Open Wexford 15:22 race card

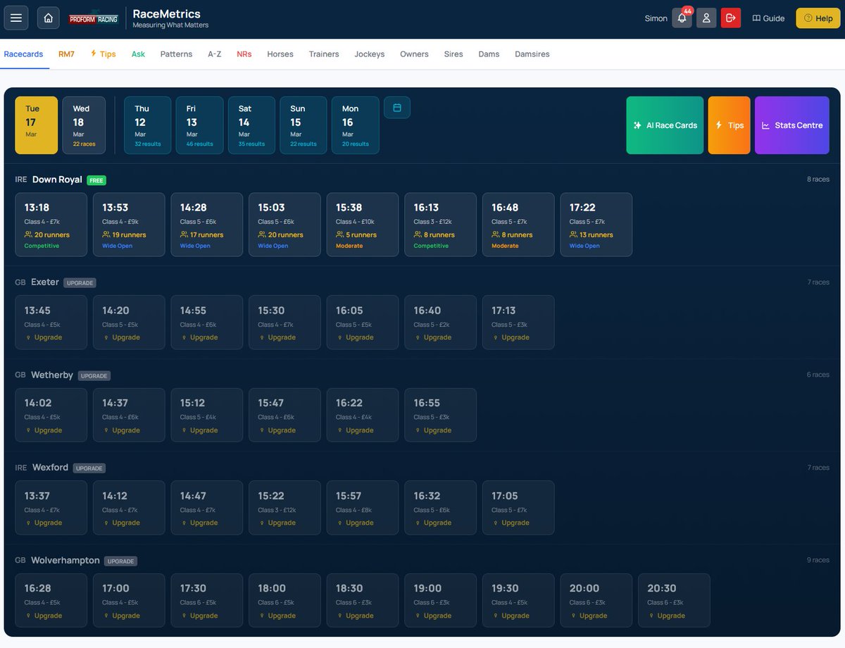tap(284, 508)
